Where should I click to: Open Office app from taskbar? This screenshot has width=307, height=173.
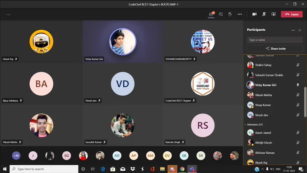[x=153, y=169]
